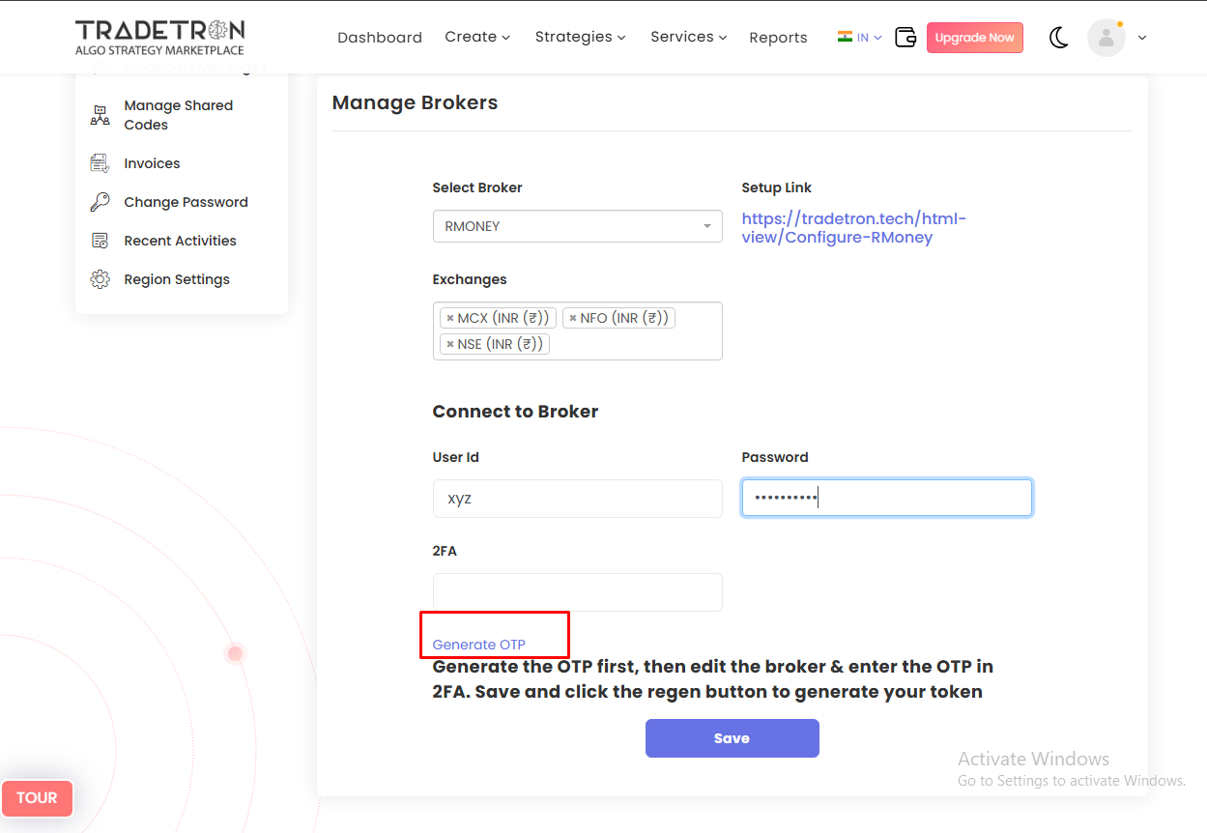Screen dimensions: 1207x833
Task: Toggle dark mode moon icon
Action: [1059, 38]
